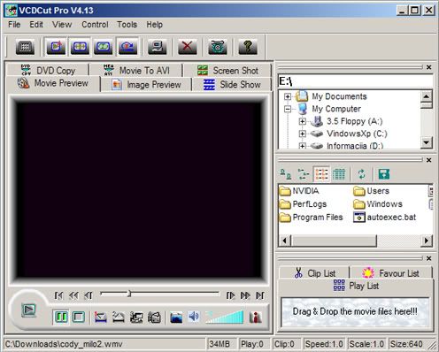Switch to the Slide Show tab
This screenshot has height=352, width=439.
point(232,85)
